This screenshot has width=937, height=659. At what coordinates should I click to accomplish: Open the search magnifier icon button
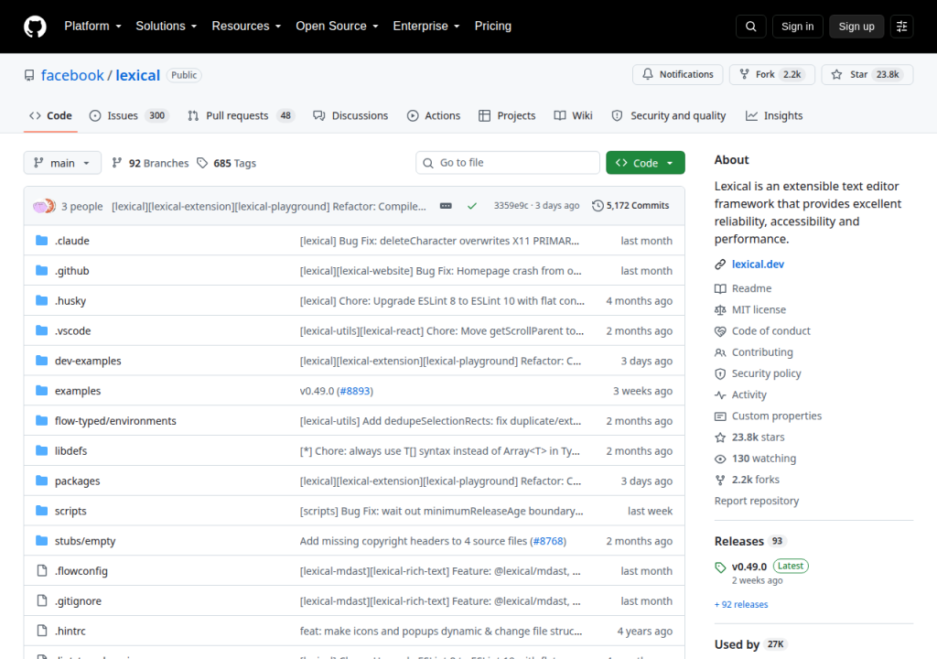click(750, 27)
